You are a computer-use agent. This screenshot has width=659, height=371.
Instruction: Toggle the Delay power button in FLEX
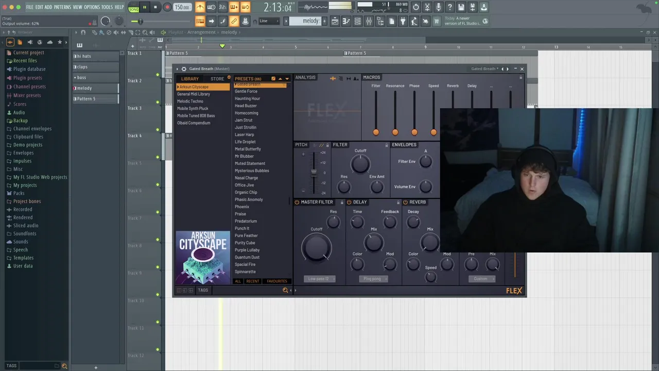pos(349,202)
